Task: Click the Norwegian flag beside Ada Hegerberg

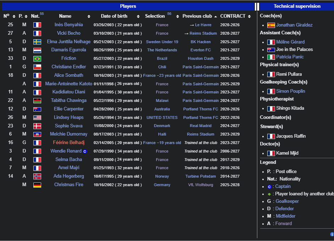Action: point(37,177)
